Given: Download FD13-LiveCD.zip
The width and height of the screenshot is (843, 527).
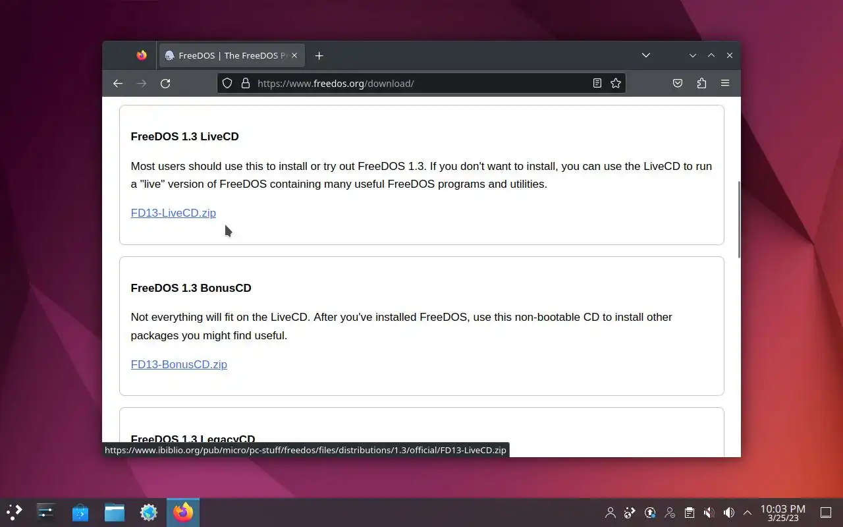Looking at the screenshot, I should tap(173, 213).
